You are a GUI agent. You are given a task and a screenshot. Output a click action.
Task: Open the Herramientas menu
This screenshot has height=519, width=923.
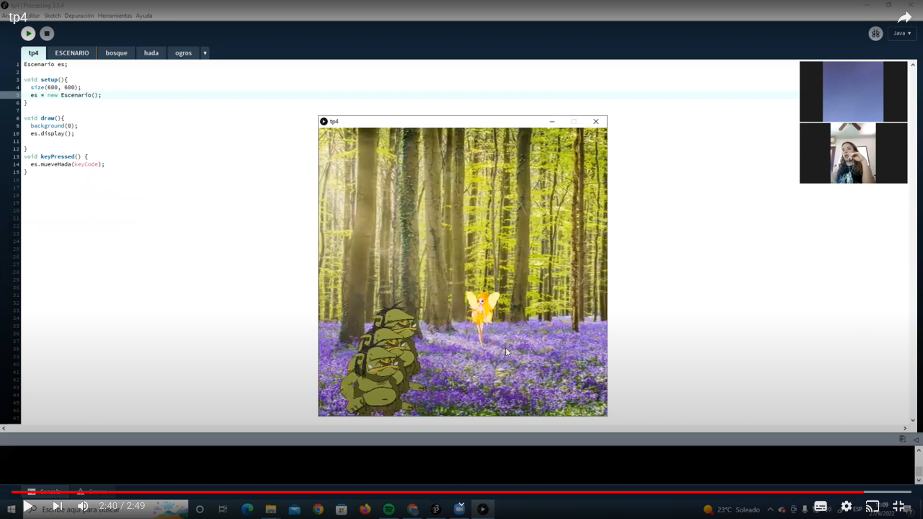[115, 16]
